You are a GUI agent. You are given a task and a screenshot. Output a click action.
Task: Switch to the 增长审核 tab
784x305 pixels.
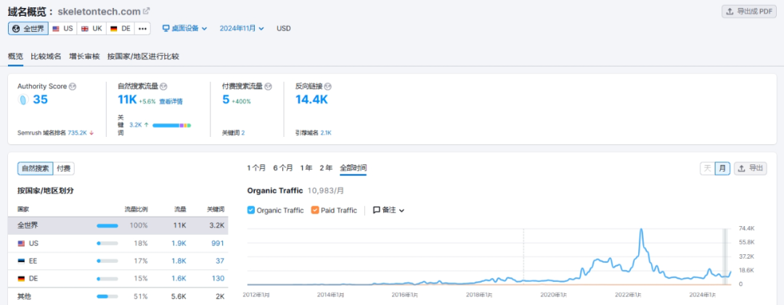[x=84, y=57]
